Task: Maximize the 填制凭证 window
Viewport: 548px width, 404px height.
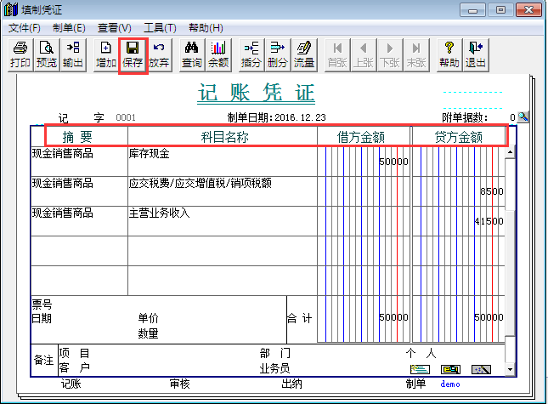Action: (x=500, y=10)
